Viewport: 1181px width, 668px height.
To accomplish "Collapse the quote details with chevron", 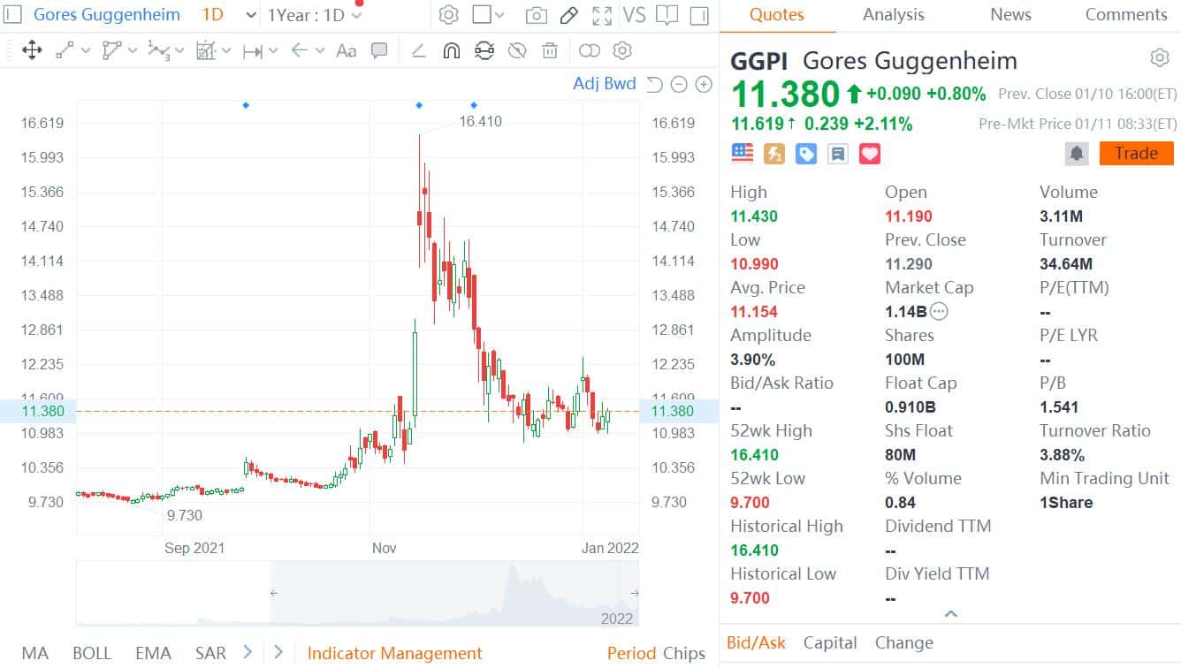I will click(950, 614).
